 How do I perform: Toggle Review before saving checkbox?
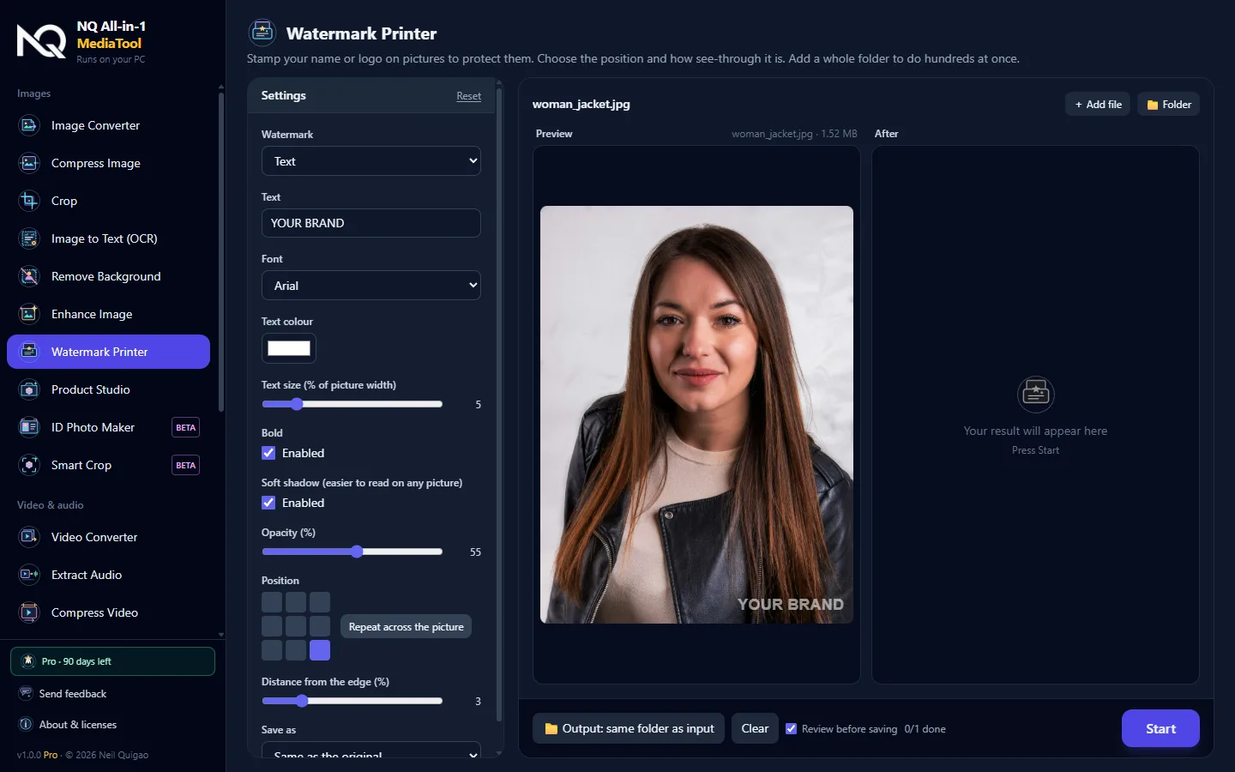(791, 728)
